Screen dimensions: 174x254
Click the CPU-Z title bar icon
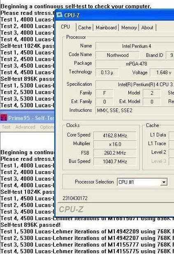pos(59,15)
